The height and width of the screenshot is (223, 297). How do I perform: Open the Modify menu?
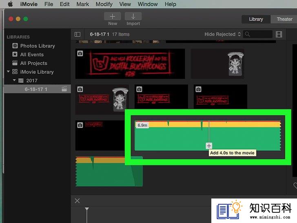point(104,4)
